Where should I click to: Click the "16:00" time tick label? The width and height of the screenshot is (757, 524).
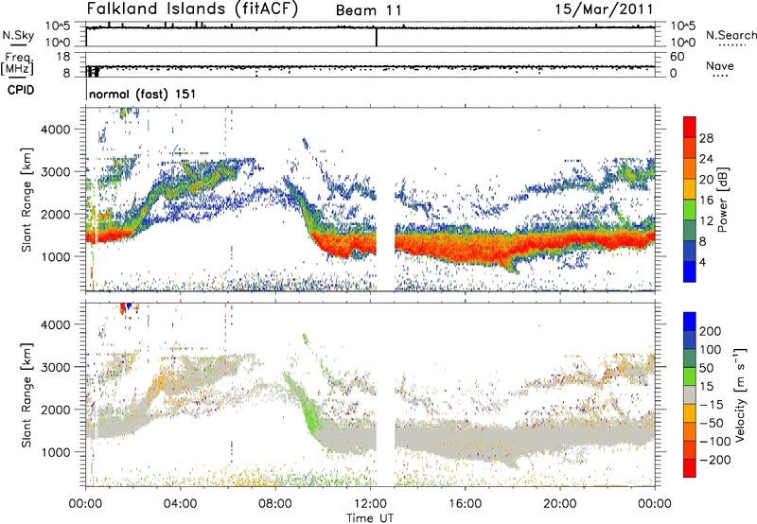tap(465, 504)
